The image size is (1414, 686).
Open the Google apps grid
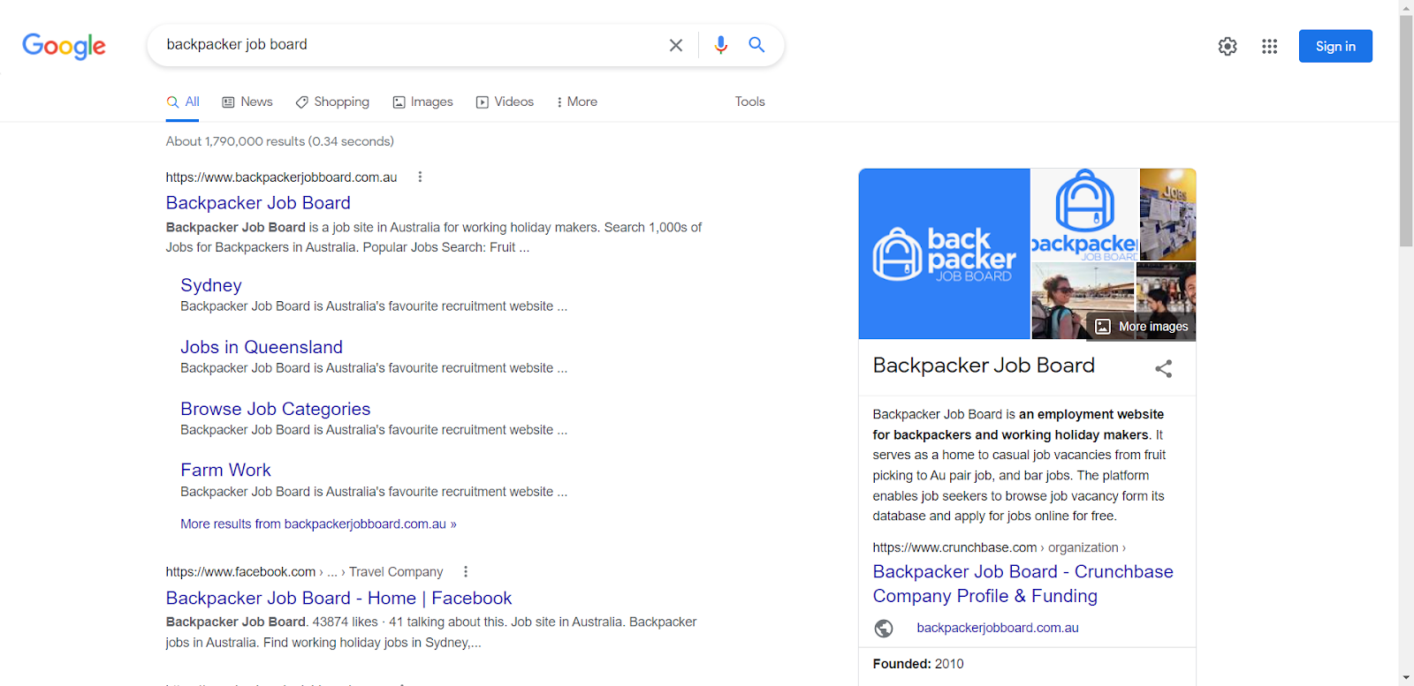coord(1270,46)
